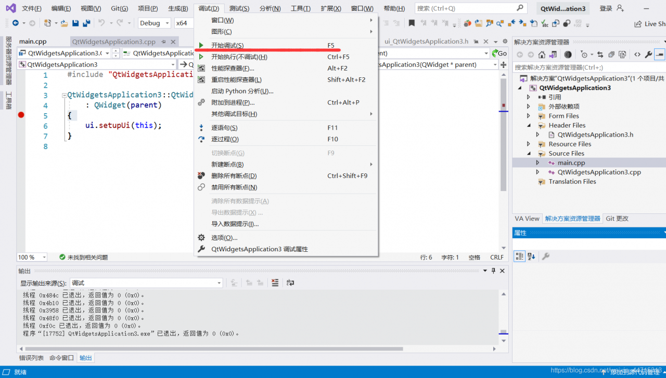Select 删除所有断点(D) menu item
The image size is (666, 378).
pyautogui.click(x=286, y=176)
